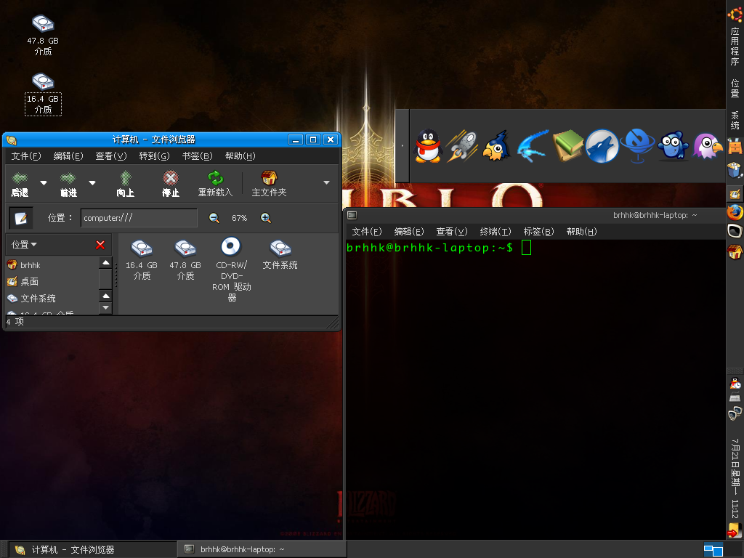Open 文件 menu in file browser

pos(26,156)
